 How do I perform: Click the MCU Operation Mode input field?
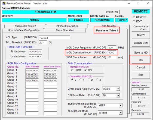tap(112, 53)
